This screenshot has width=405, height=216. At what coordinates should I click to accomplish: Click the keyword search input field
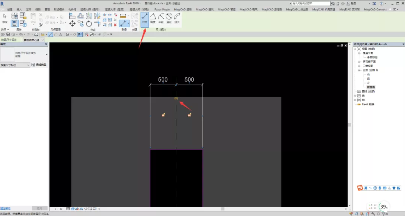tap(311, 3)
